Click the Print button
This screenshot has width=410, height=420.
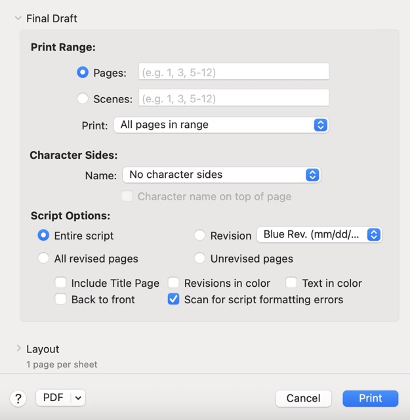pyautogui.click(x=370, y=398)
